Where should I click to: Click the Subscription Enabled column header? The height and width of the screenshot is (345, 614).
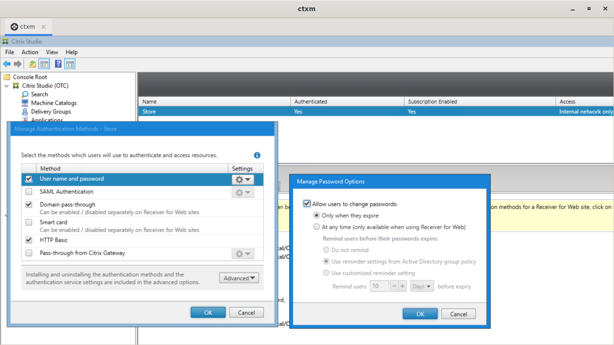coord(480,101)
